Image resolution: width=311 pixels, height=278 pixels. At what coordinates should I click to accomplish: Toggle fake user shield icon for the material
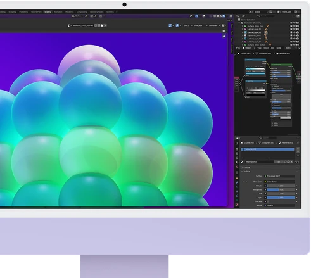(285, 162)
